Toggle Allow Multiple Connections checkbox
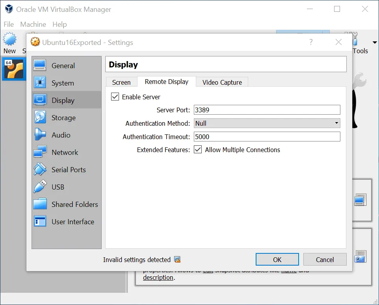Screen dimensions: 379x305 (198, 150)
